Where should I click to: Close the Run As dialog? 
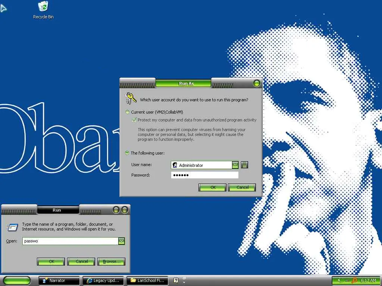pos(257,83)
